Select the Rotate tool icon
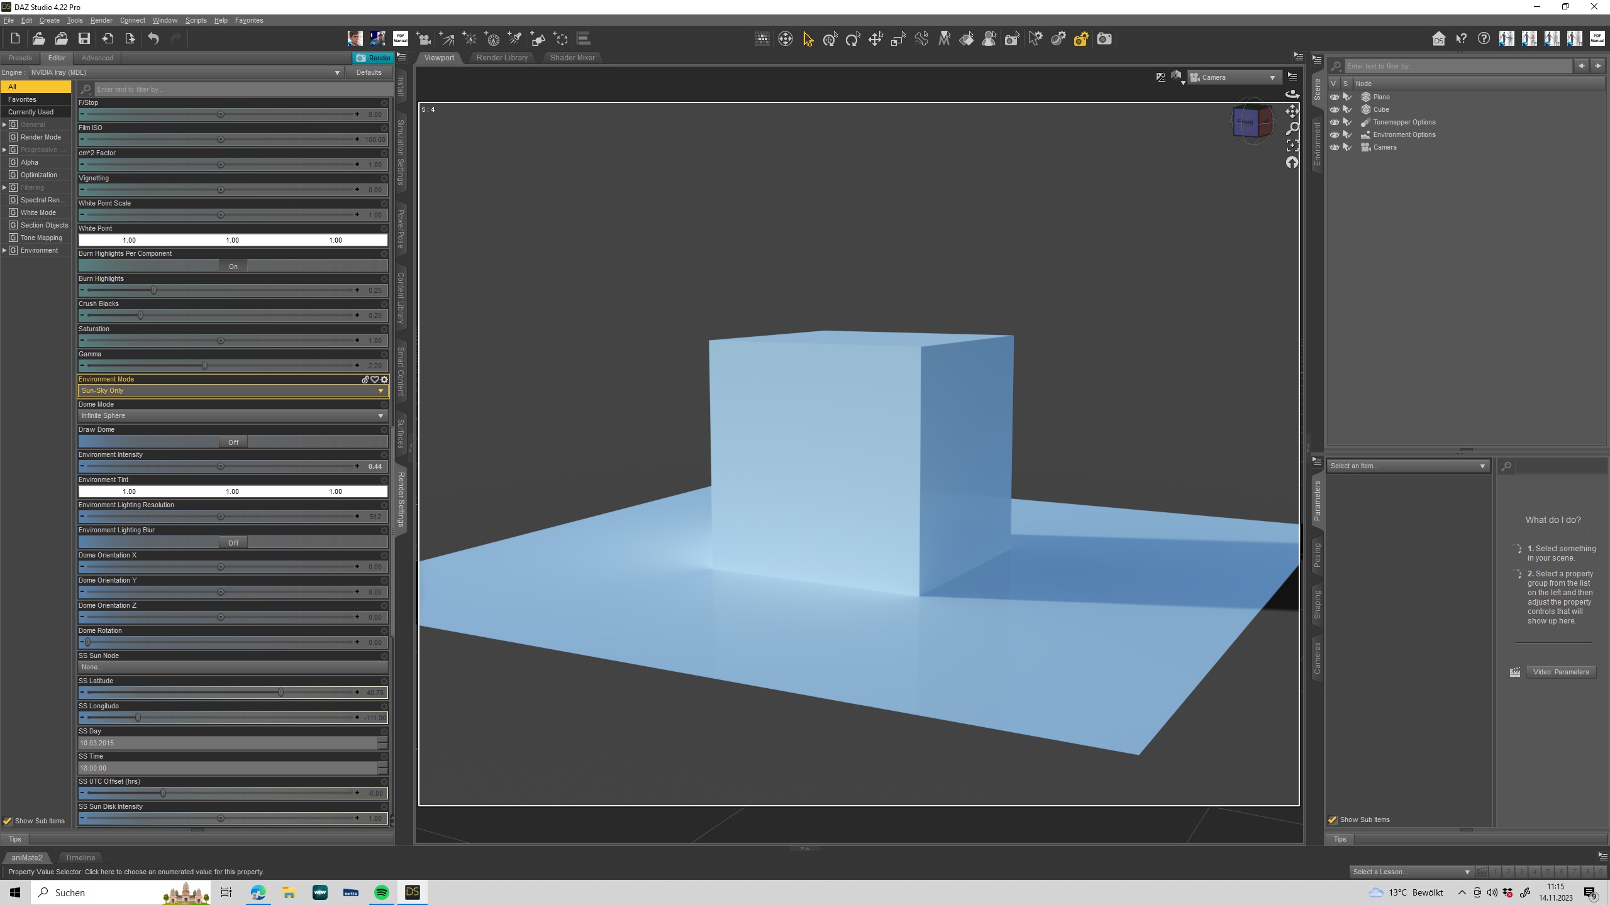Viewport: 1610px width, 905px height. click(x=853, y=40)
